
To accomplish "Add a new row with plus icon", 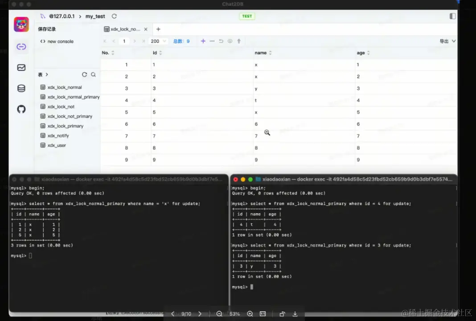I will coord(203,41).
